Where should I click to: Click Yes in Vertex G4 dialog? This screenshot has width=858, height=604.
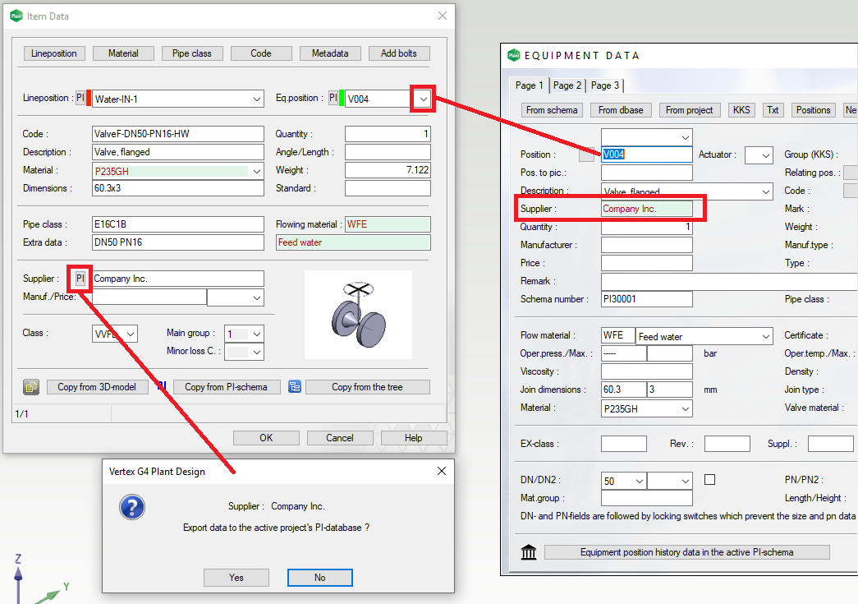236,578
